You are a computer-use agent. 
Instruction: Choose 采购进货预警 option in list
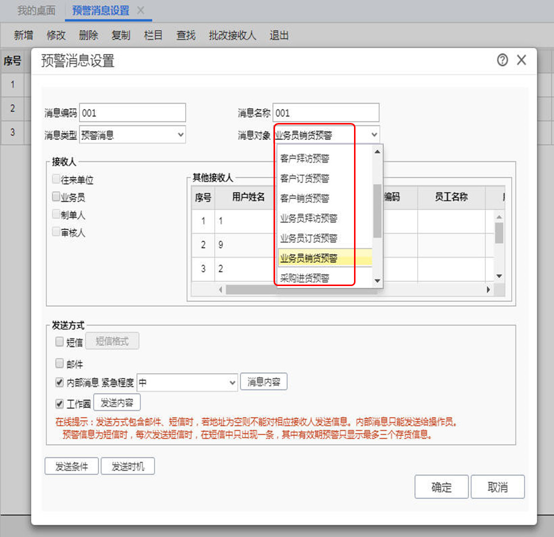[305, 278]
